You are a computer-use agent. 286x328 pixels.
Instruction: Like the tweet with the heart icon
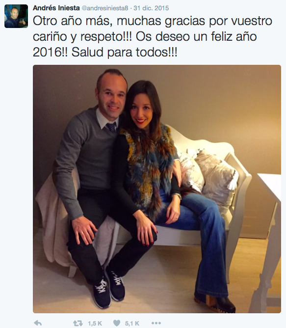point(117,323)
